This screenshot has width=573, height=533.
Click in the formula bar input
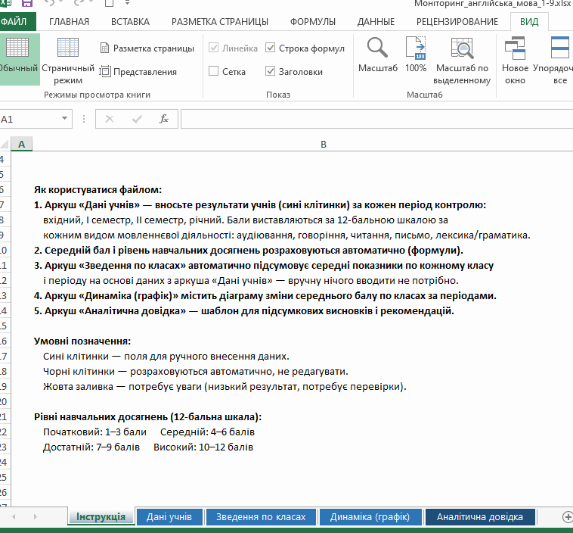[376, 119]
